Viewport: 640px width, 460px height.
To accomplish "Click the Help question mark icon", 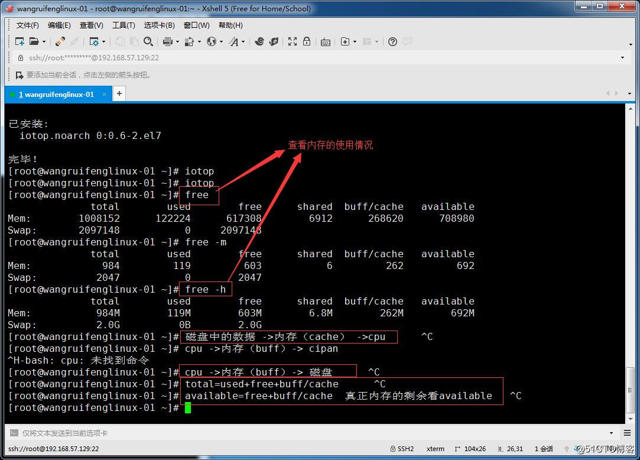I will pos(392,41).
